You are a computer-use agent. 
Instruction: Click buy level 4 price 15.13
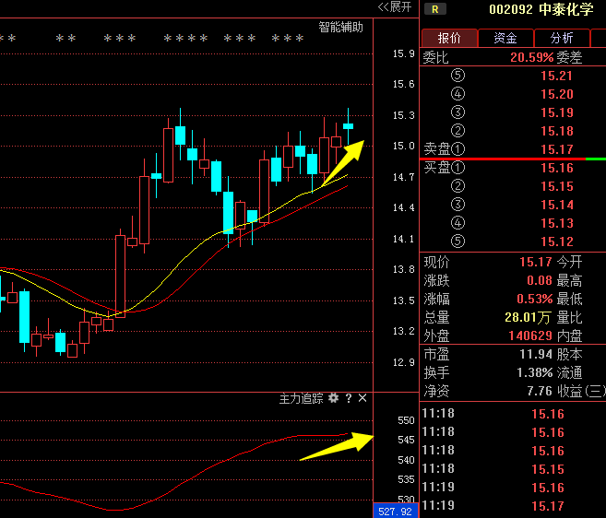click(556, 223)
